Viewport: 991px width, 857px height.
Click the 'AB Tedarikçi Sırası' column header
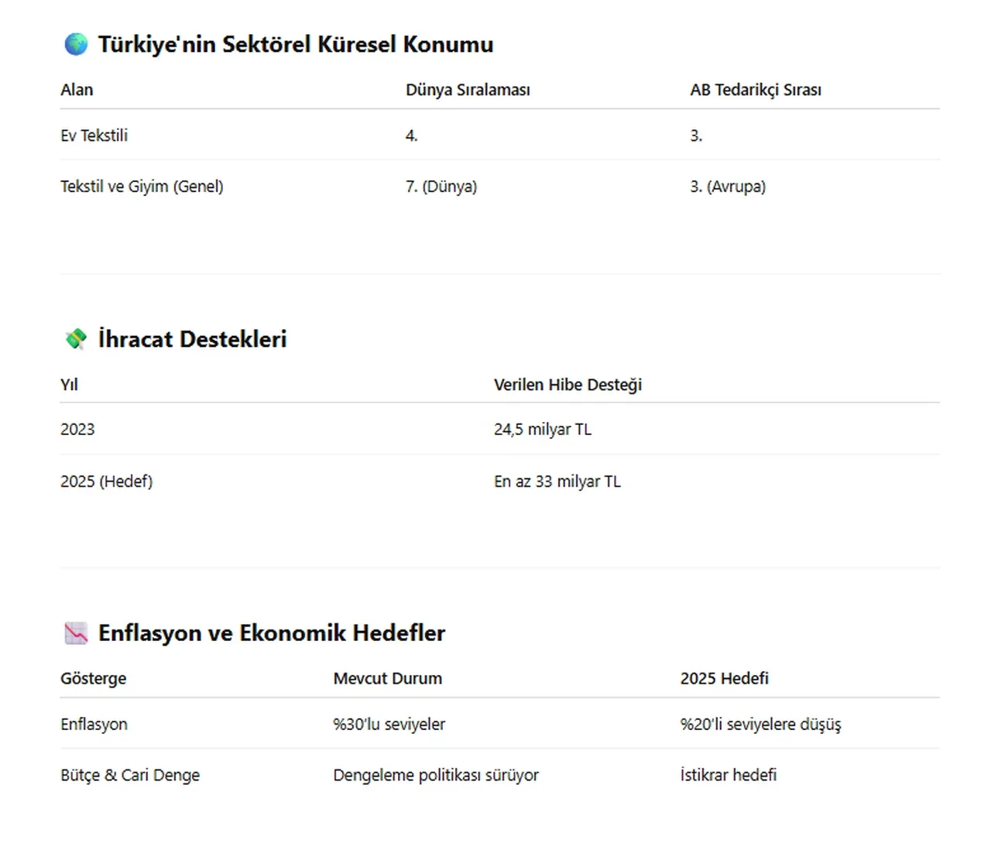(755, 90)
